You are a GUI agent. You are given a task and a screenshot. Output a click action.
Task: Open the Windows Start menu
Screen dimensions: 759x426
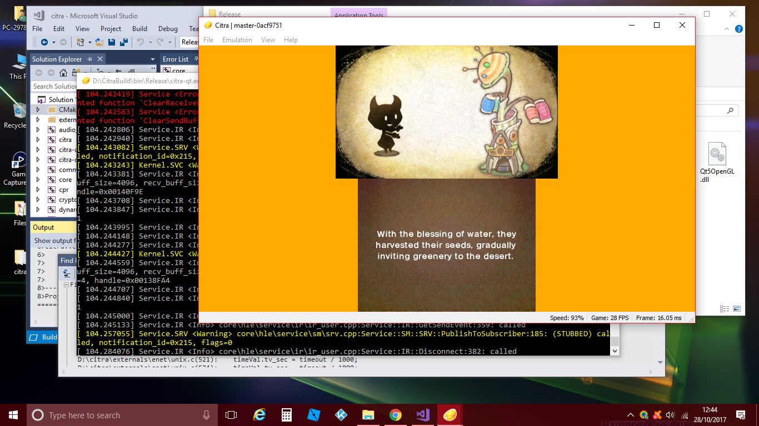point(13,415)
